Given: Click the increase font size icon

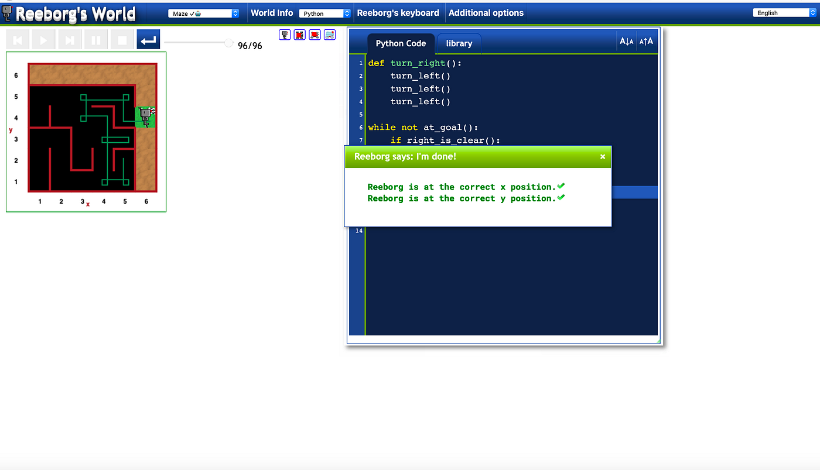Looking at the screenshot, I should 646,41.
